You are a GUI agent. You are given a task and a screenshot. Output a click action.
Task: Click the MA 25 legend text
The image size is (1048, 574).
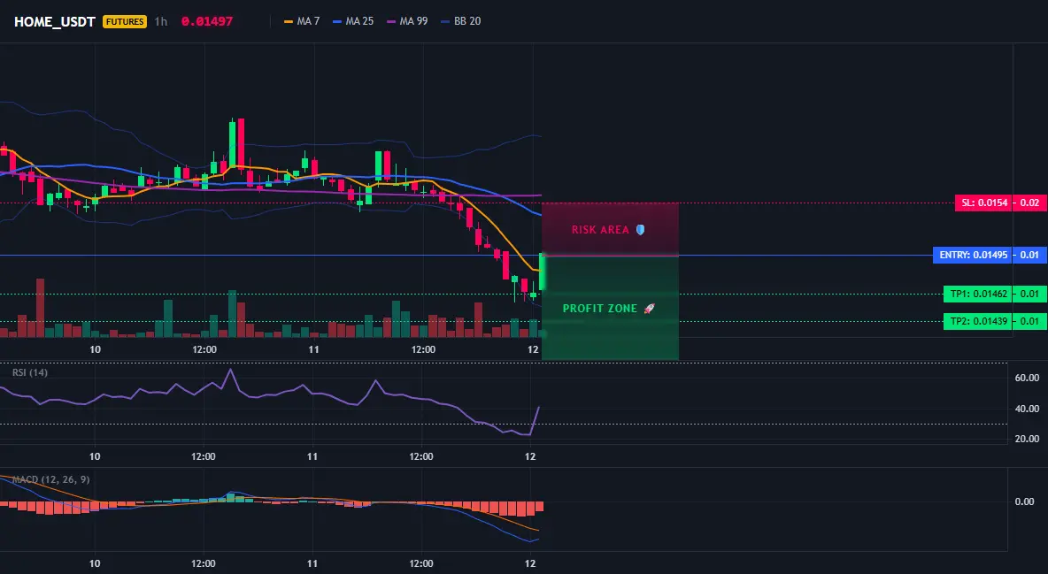(359, 21)
